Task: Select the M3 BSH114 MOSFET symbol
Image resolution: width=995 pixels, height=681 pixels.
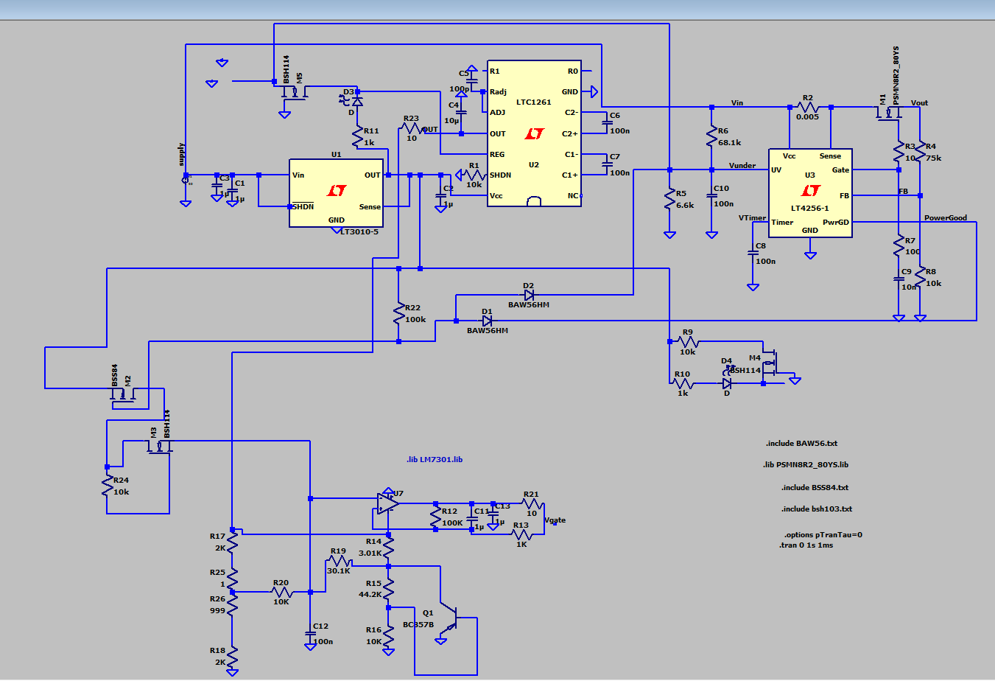Action: pos(159,446)
